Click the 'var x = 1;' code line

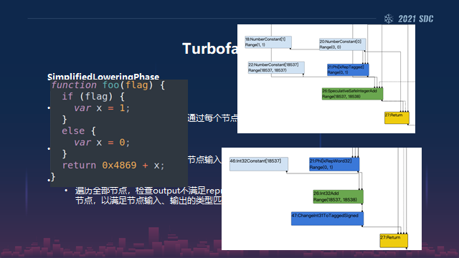pos(102,108)
